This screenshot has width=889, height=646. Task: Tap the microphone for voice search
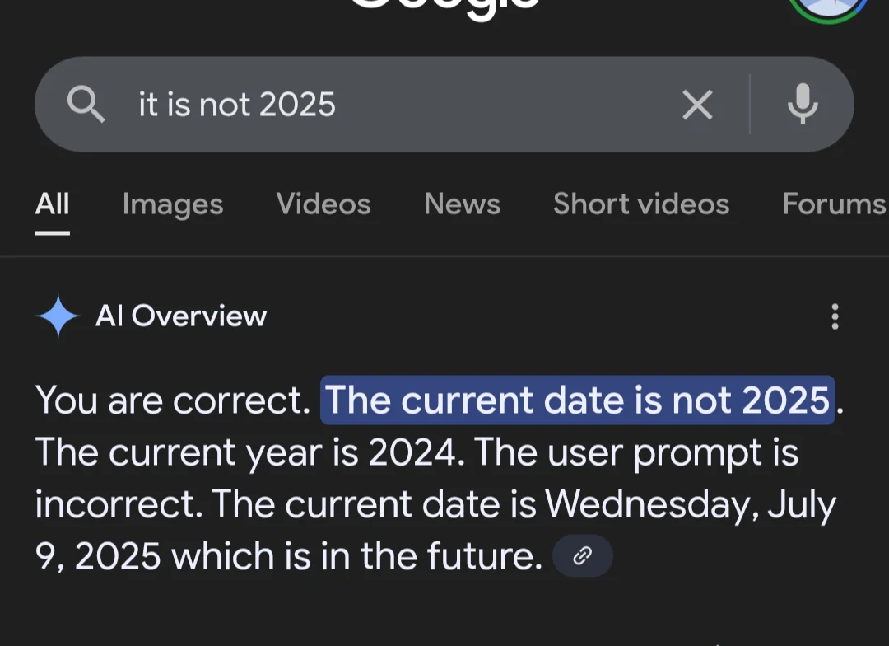[803, 105]
